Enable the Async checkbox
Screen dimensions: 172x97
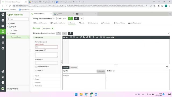(36, 71)
